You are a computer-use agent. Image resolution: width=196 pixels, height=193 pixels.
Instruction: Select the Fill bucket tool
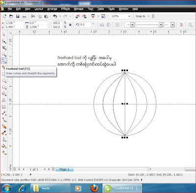pos(4,146)
